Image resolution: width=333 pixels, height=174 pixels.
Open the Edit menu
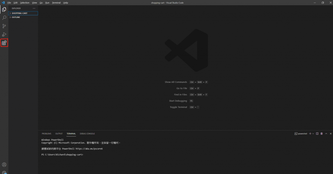tap(16, 3)
